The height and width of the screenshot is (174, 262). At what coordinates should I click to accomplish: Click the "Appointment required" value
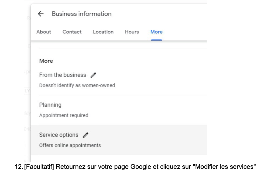coord(64,115)
